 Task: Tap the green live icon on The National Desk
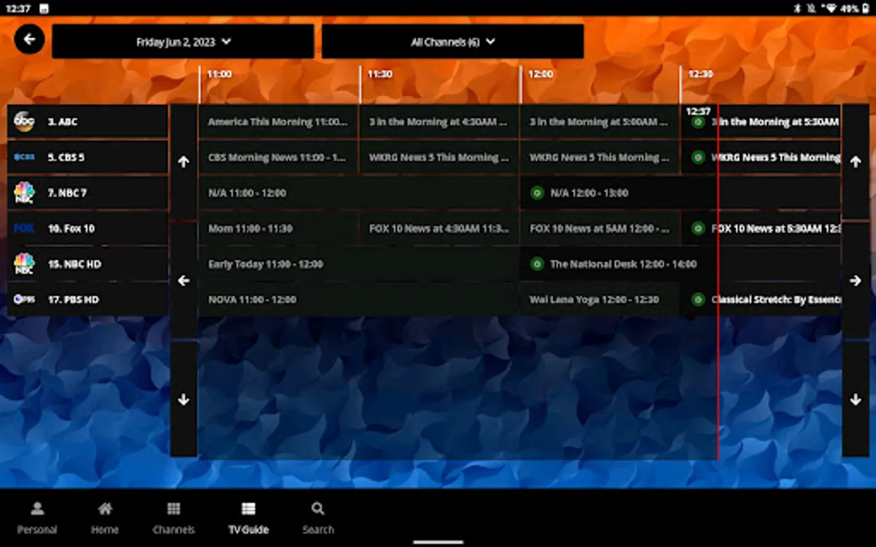click(537, 264)
